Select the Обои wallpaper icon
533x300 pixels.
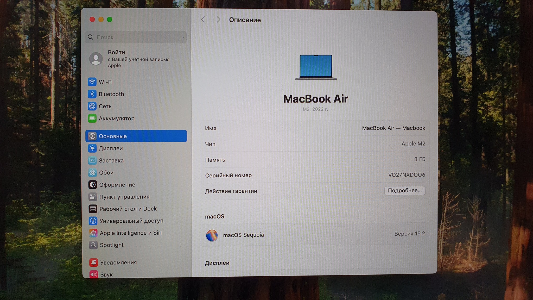(x=92, y=173)
